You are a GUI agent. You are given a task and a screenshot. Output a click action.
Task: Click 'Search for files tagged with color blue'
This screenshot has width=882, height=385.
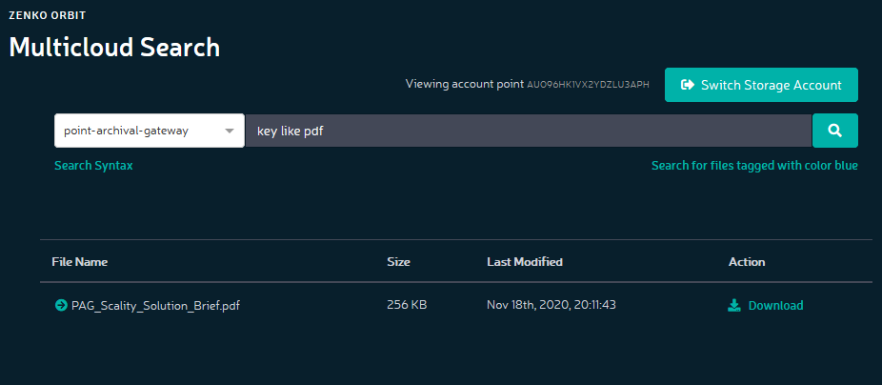(x=754, y=166)
